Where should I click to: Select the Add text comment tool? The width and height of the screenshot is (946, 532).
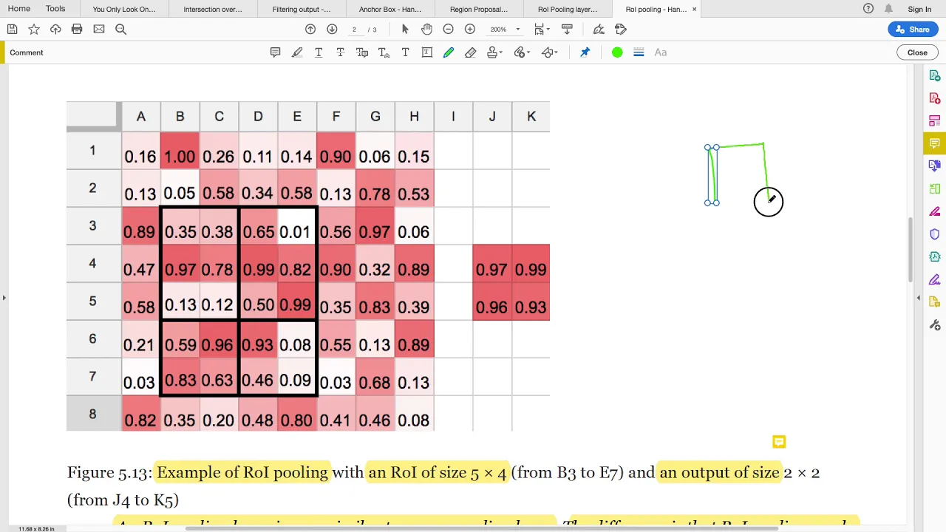[x=405, y=52]
